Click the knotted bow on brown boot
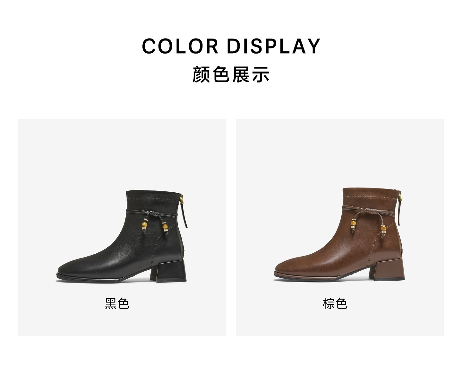 tap(371, 212)
